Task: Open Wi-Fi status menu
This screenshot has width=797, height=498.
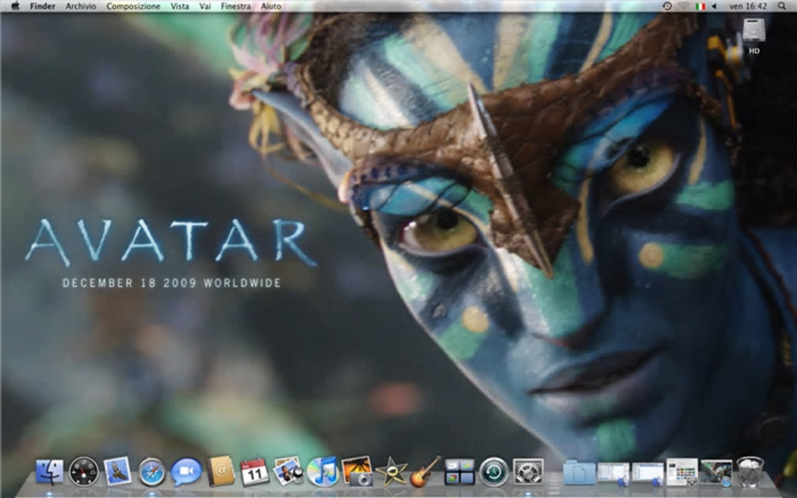Action: coord(684,6)
